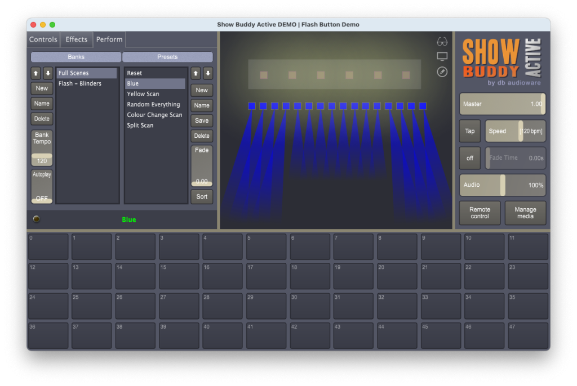Click the glasses icon in the visualizer
The width and height of the screenshot is (577, 386).
[442, 42]
